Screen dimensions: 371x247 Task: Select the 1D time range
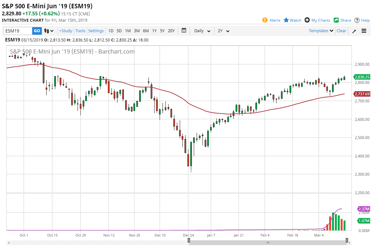pyautogui.click(x=111, y=31)
